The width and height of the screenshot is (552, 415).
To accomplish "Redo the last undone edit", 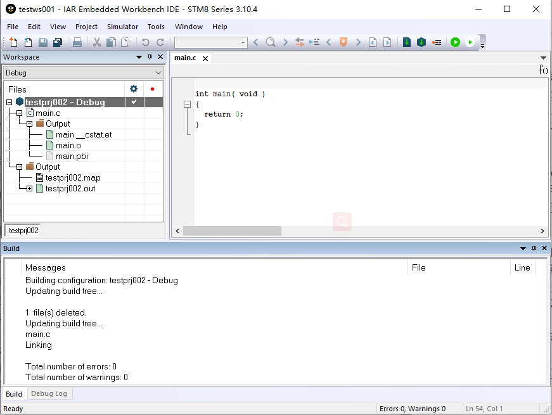I will click(x=160, y=42).
